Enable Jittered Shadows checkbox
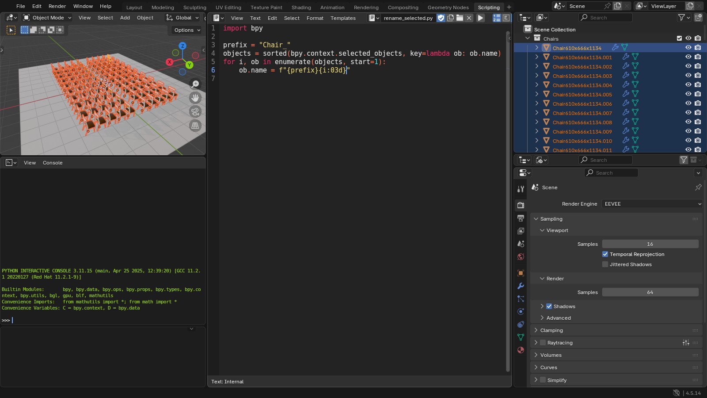Screen dimensions: 707x398 605,264
